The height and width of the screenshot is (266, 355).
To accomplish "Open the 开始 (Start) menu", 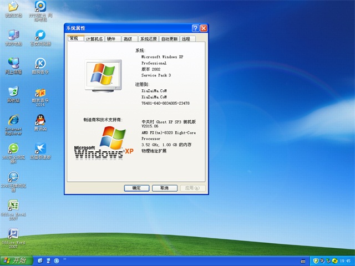I will click(16, 260).
